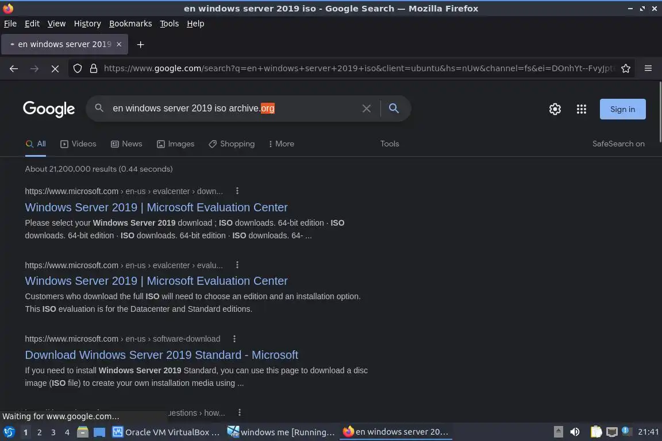Click the removable media eject tray icon
The image size is (662, 441).
[x=558, y=432]
